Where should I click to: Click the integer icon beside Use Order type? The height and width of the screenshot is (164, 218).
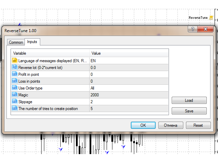coord(15,88)
